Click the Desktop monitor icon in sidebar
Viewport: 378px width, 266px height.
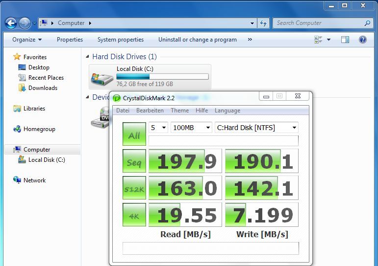click(x=22, y=67)
